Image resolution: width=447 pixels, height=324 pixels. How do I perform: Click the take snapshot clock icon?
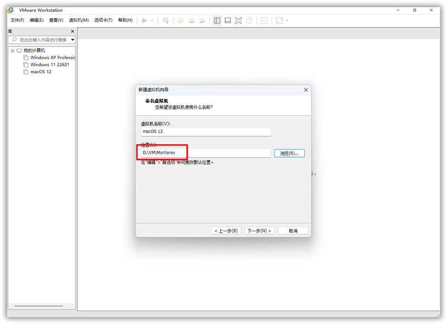point(181,21)
